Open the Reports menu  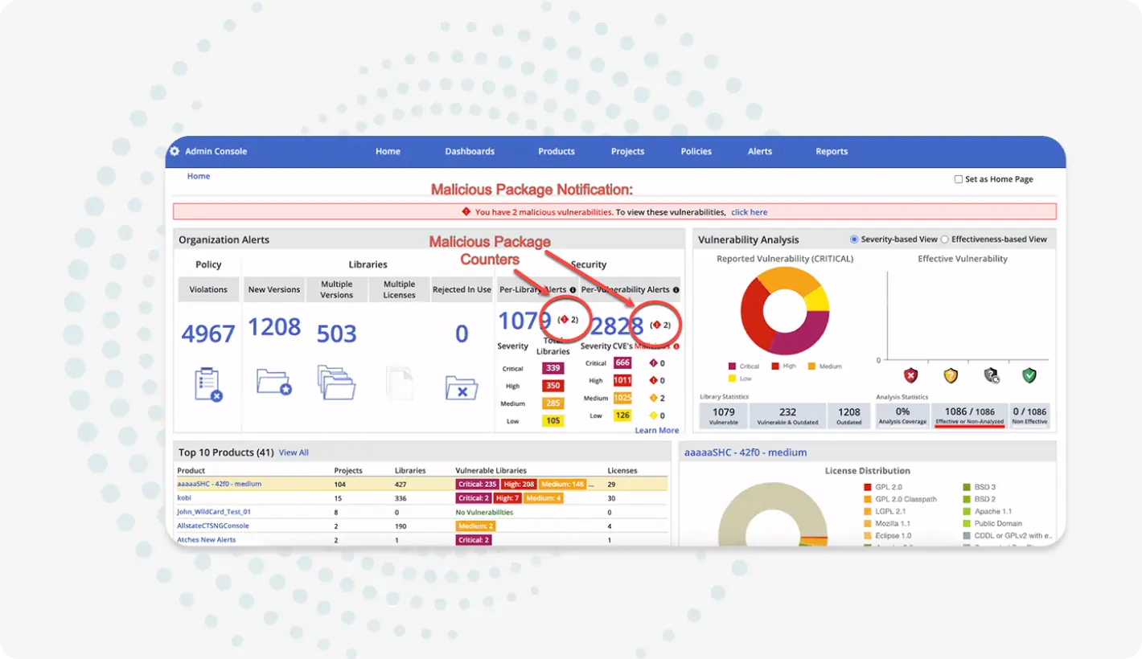831,151
